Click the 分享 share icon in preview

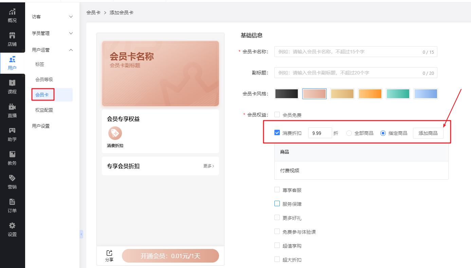[109, 253]
